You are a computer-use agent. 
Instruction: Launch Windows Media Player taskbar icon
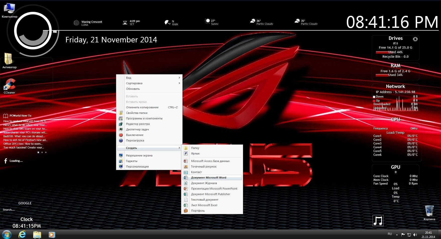(52, 234)
